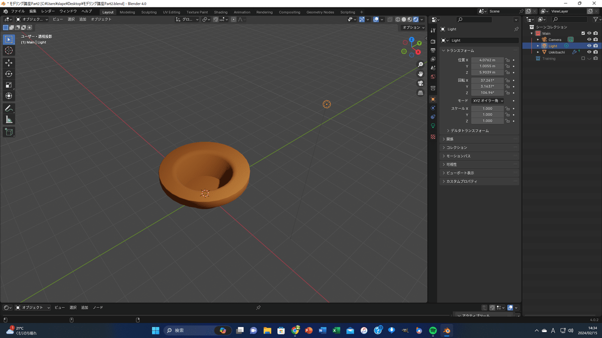Activate the 3D Cursor tool
The width and height of the screenshot is (602, 338).
coord(9,51)
